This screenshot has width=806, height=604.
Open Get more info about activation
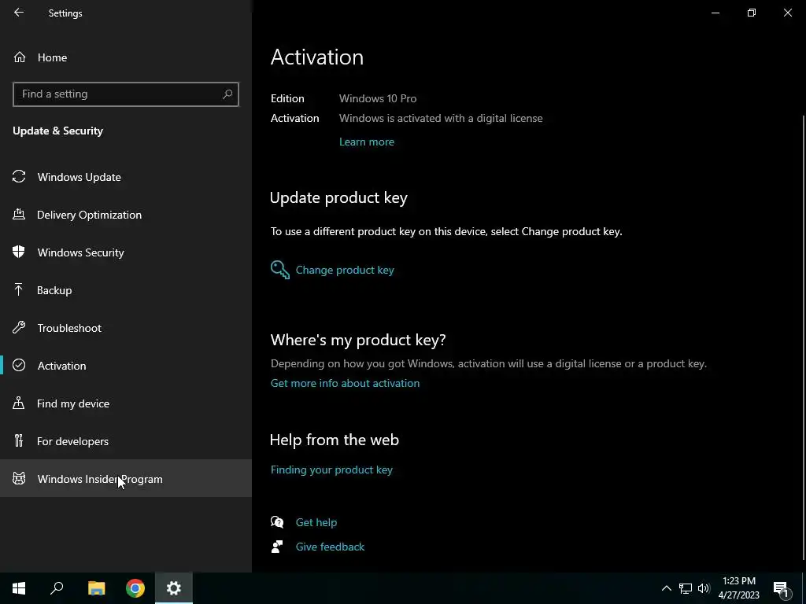(x=345, y=383)
